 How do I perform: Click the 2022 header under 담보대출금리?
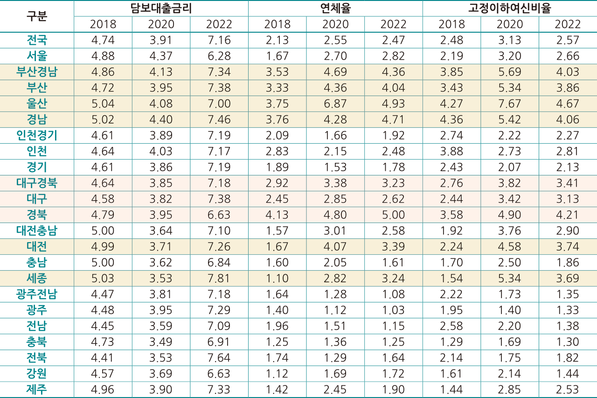219,24
